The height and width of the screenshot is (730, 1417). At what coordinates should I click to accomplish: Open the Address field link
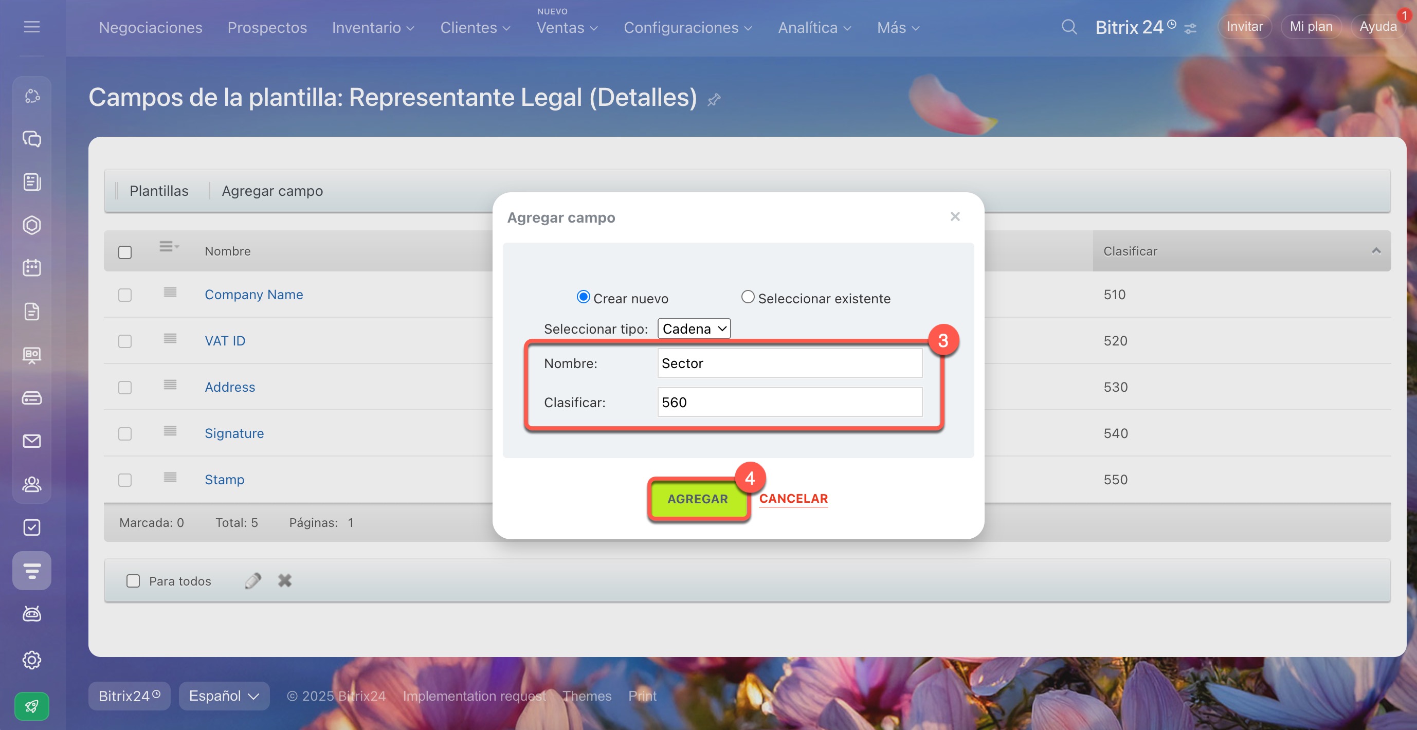229,387
